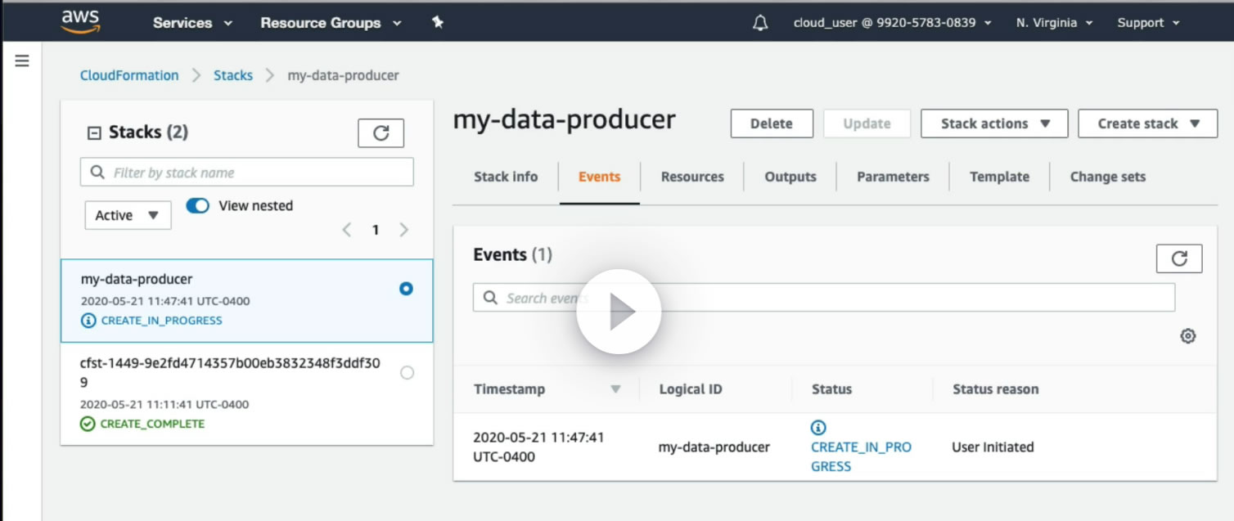This screenshot has height=521, width=1234.
Task: Follow the CloudFormation breadcrumb link
Action: tap(129, 75)
